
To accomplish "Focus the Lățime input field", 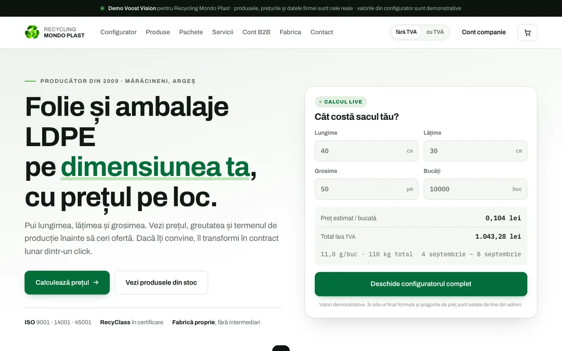I will [475, 151].
